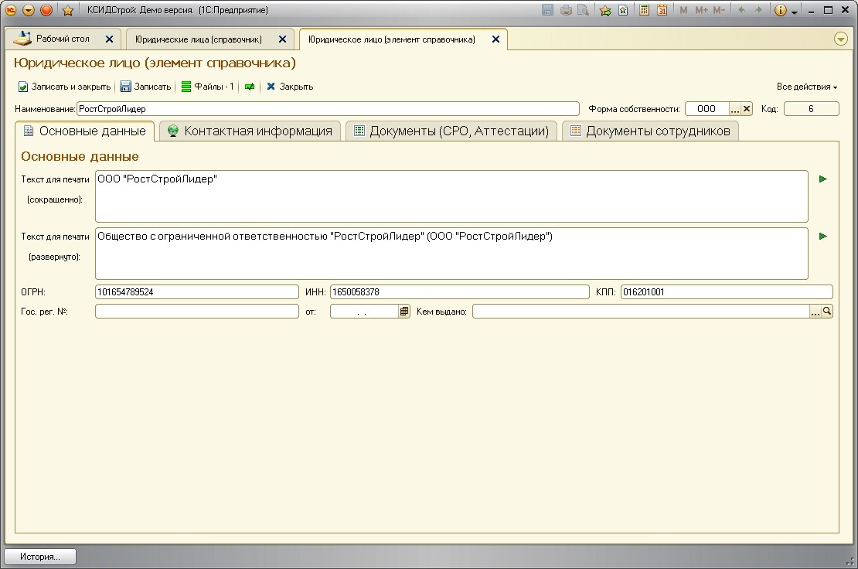
Task: Click green arrow beside the сокращенно print text
Action: coord(822,179)
